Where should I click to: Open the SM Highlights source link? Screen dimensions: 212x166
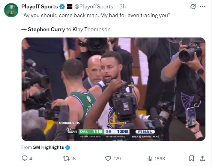[48, 147]
